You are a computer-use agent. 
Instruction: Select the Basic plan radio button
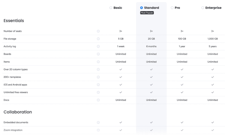click(111, 8)
